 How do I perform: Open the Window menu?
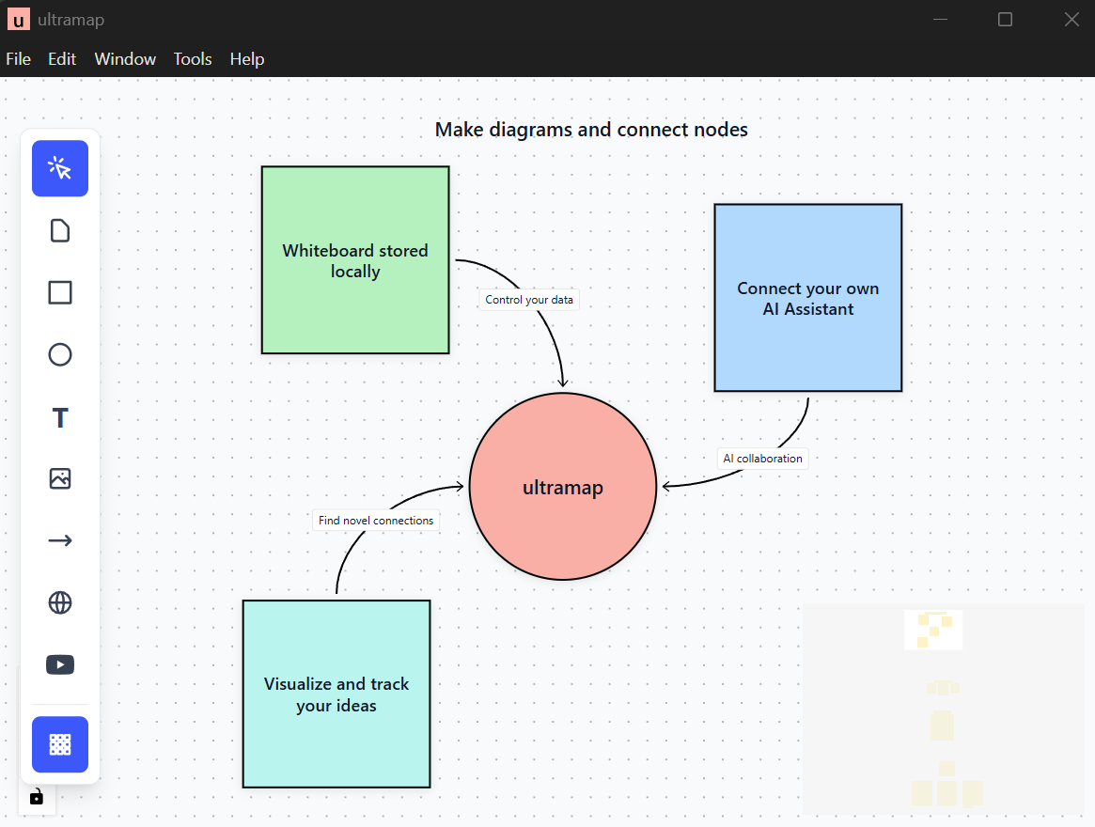coord(125,58)
